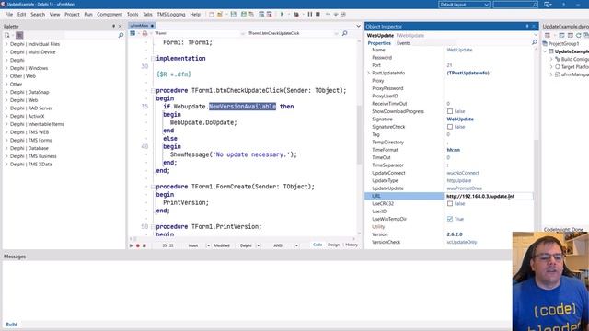Open the Project menu

(x=72, y=15)
